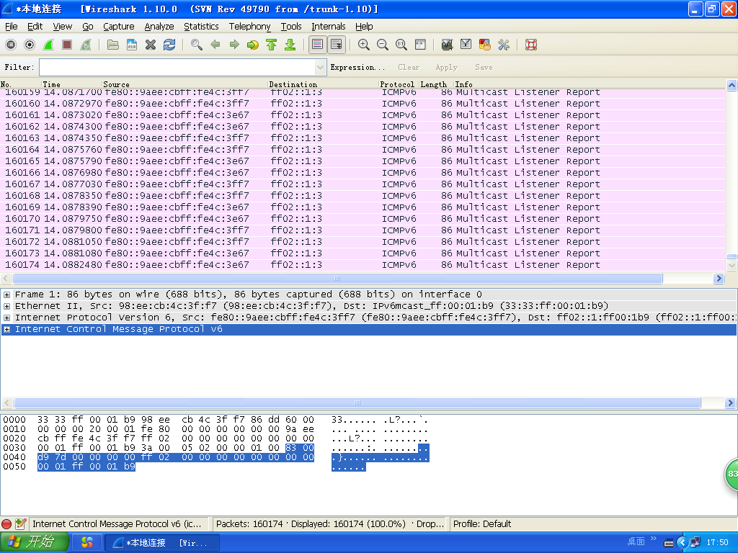Image resolution: width=738 pixels, height=553 pixels.
Task: Go back in packet history
Action: pos(215,45)
